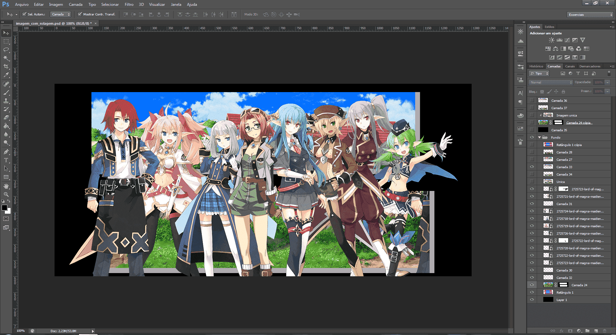Hide the Layer 1 layer

pos(532,300)
